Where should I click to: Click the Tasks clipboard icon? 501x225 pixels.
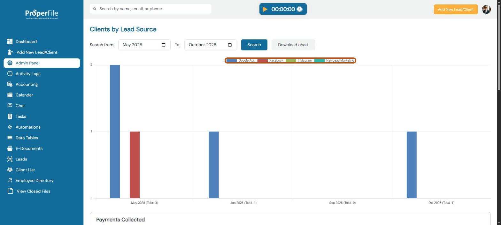click(10, 116)
